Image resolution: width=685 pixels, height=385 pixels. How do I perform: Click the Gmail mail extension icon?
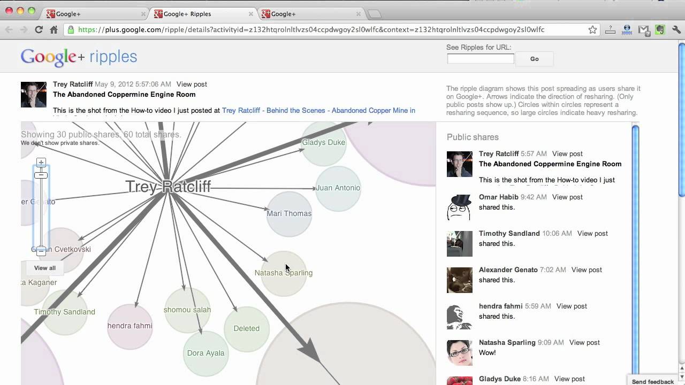pos(644,30)
